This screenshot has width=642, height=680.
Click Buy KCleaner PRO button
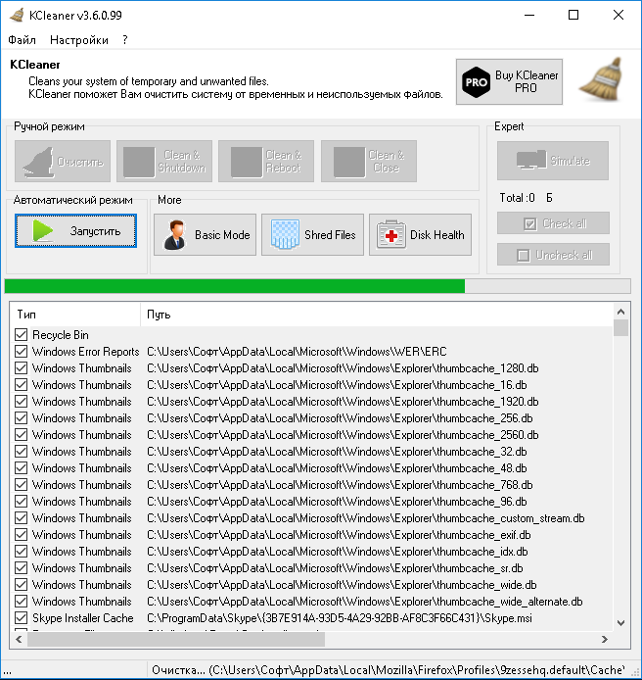[x=509, y=81]
